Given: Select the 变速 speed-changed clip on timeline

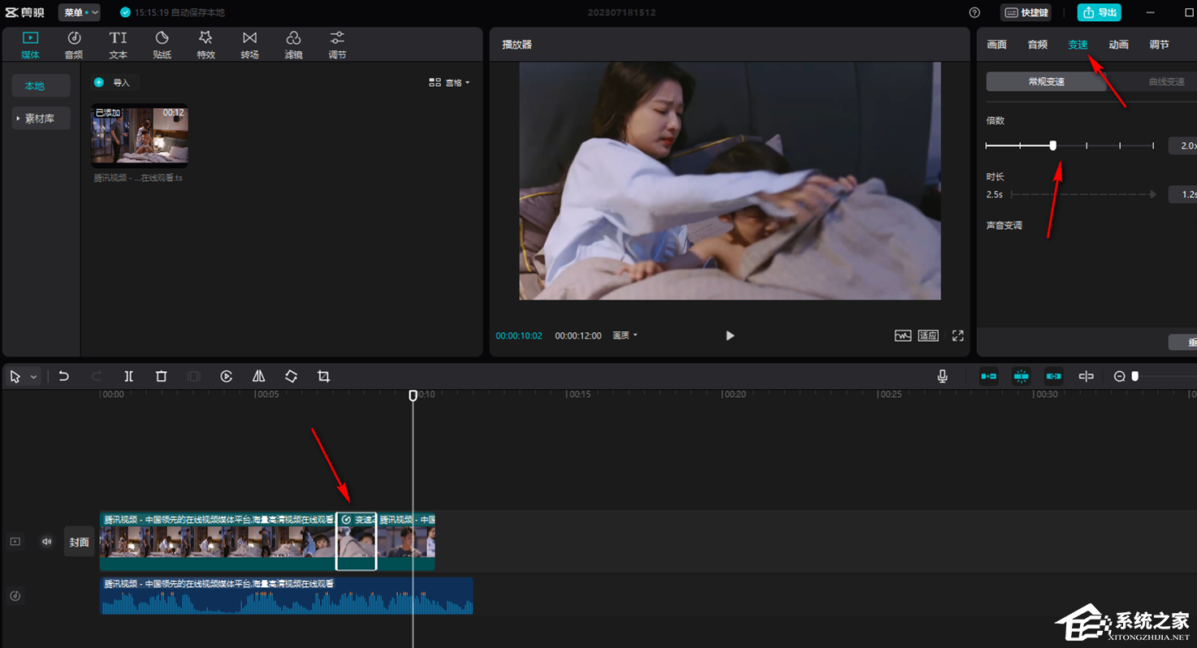Looking at the screenshot, I should [x=357, y=541].
